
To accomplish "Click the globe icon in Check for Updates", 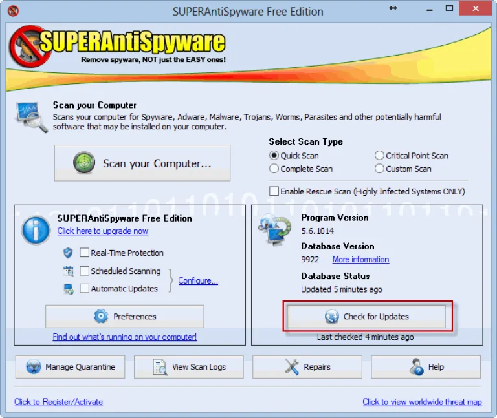I will pos(331,317).
